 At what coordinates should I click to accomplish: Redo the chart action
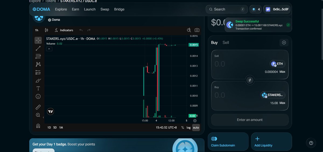coord(89,30)
